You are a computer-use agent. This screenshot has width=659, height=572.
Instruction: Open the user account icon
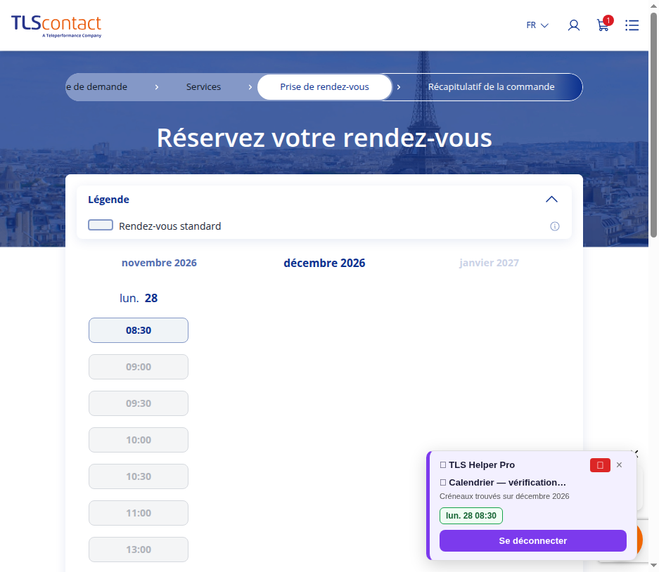(574, 25)
